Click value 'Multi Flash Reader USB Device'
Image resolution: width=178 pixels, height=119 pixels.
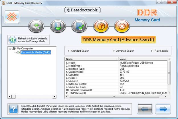point(136,63)
